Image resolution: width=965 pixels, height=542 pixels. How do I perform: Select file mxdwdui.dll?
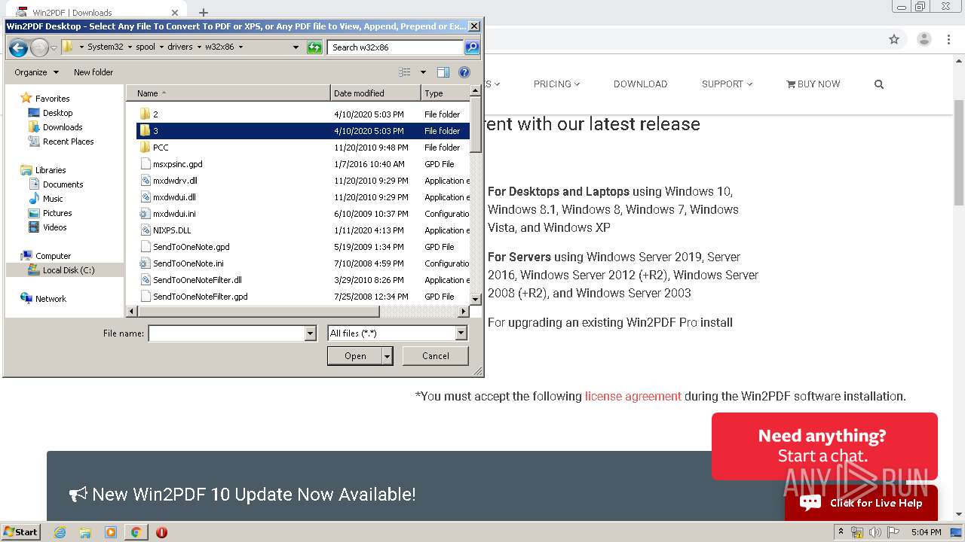(x=303, y=197)
